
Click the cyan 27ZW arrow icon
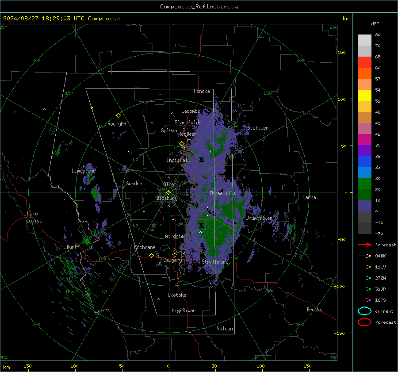tap(364, 278)
